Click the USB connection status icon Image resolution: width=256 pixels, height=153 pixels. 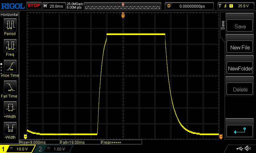tap(240, 148)
